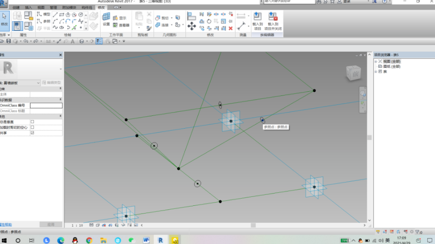Open Google Chrome from taskbar
The image size is (435, 244).
[89, 240]
